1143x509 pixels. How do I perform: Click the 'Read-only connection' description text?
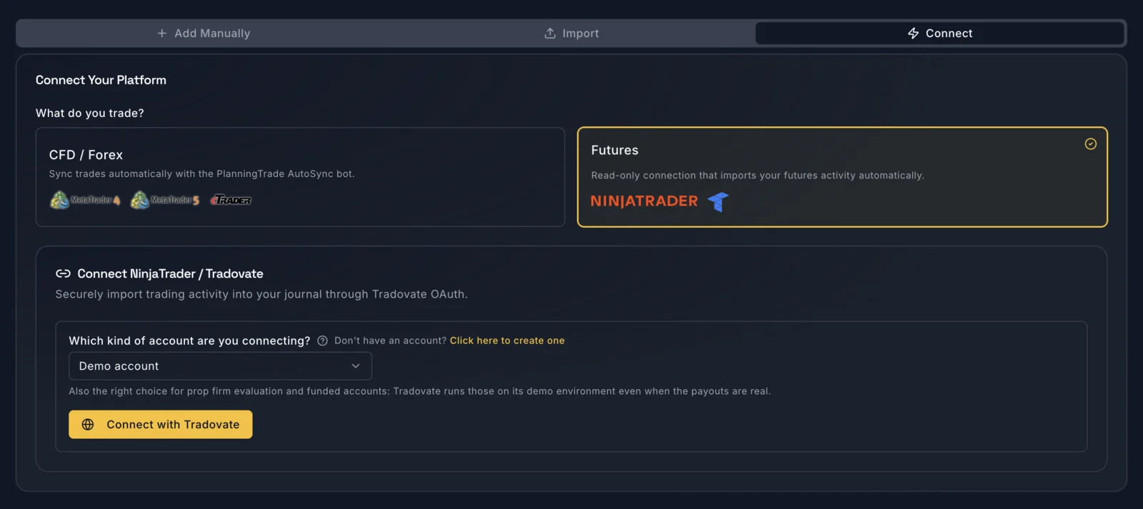757,175
